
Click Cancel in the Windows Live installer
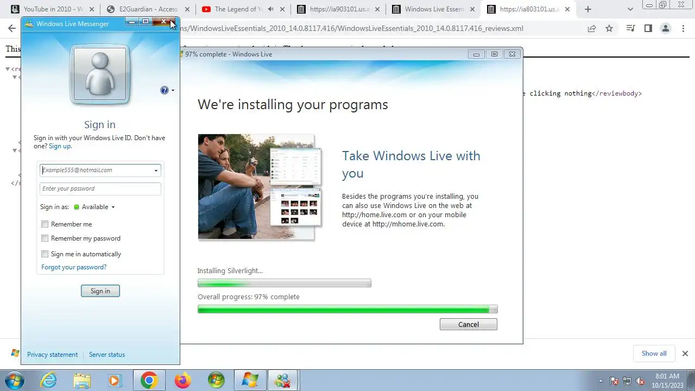(469, 324)
